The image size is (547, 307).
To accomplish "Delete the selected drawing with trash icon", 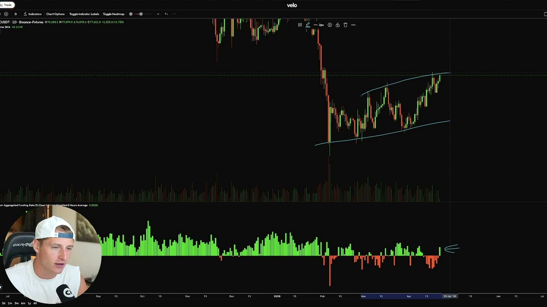I will tap(345, 25).
